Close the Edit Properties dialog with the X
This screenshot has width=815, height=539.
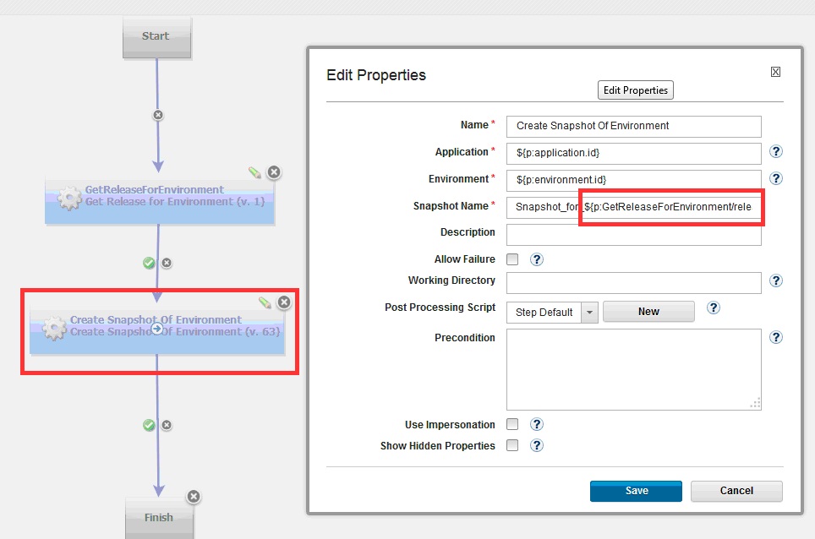pyautogui.click(x=775, y=73)
